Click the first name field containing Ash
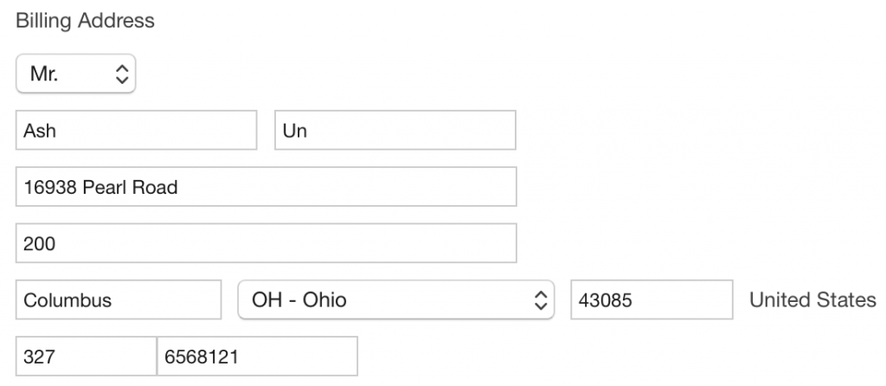 [x=136, y=130]
